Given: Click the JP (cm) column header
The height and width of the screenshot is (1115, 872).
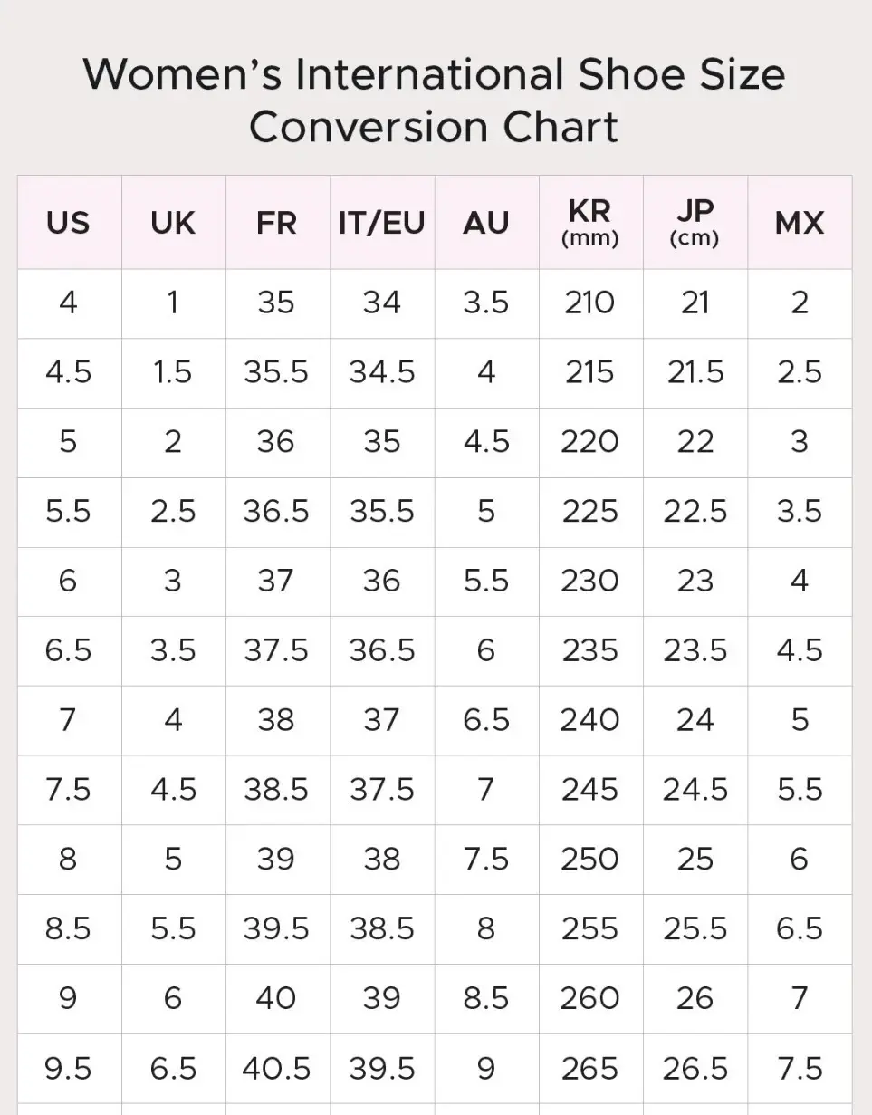Looking at the screenshot, I should click(x=695, y=222).
